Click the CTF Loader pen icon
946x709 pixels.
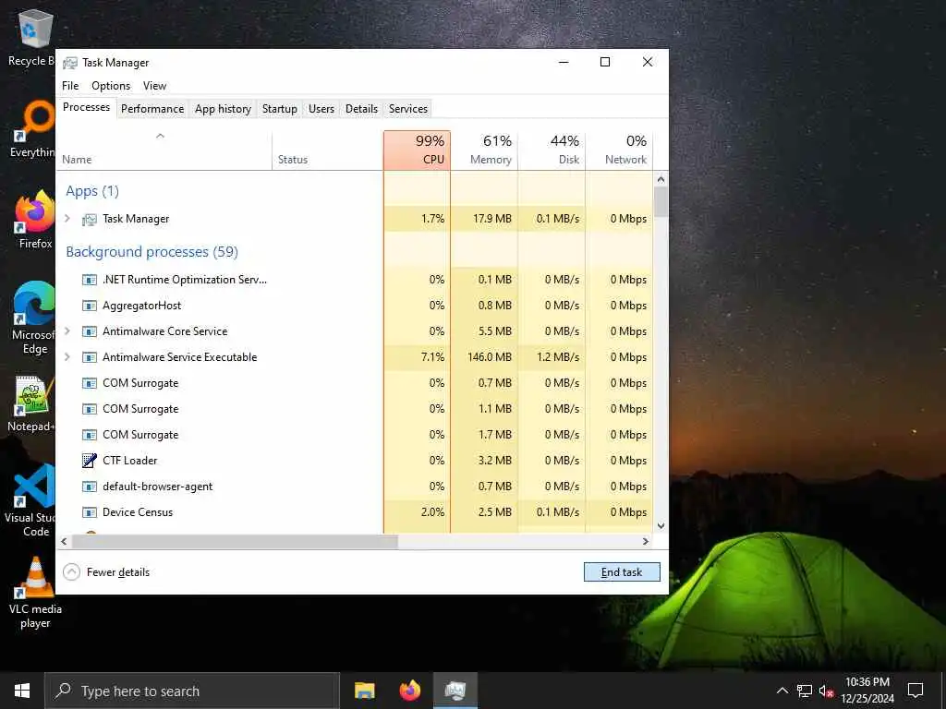90,461
